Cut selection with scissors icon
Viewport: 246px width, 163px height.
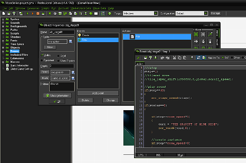pos(175,58)
